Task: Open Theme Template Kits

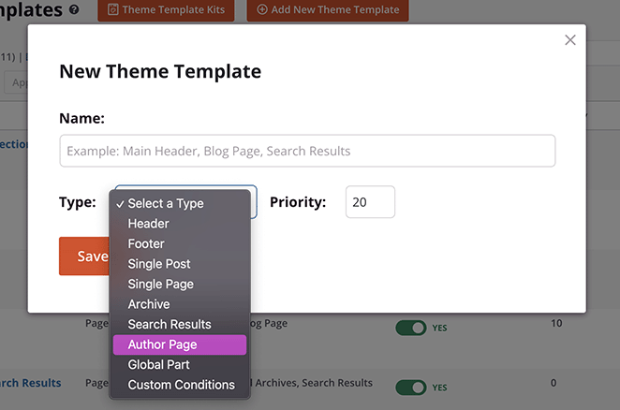Action: pos(166,10)
